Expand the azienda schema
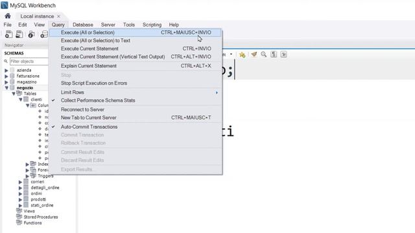 pos(6,71)
